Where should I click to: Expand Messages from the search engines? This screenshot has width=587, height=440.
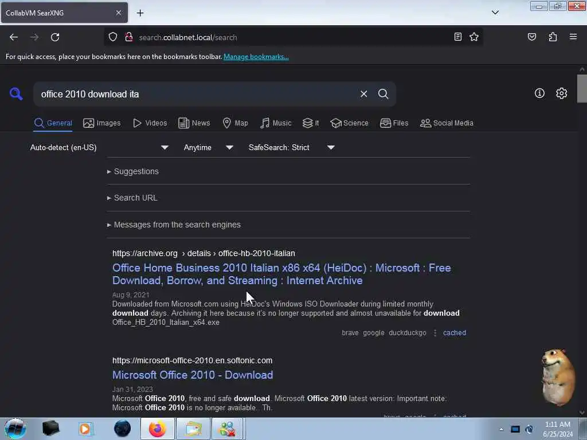click(x=174, y=225)
